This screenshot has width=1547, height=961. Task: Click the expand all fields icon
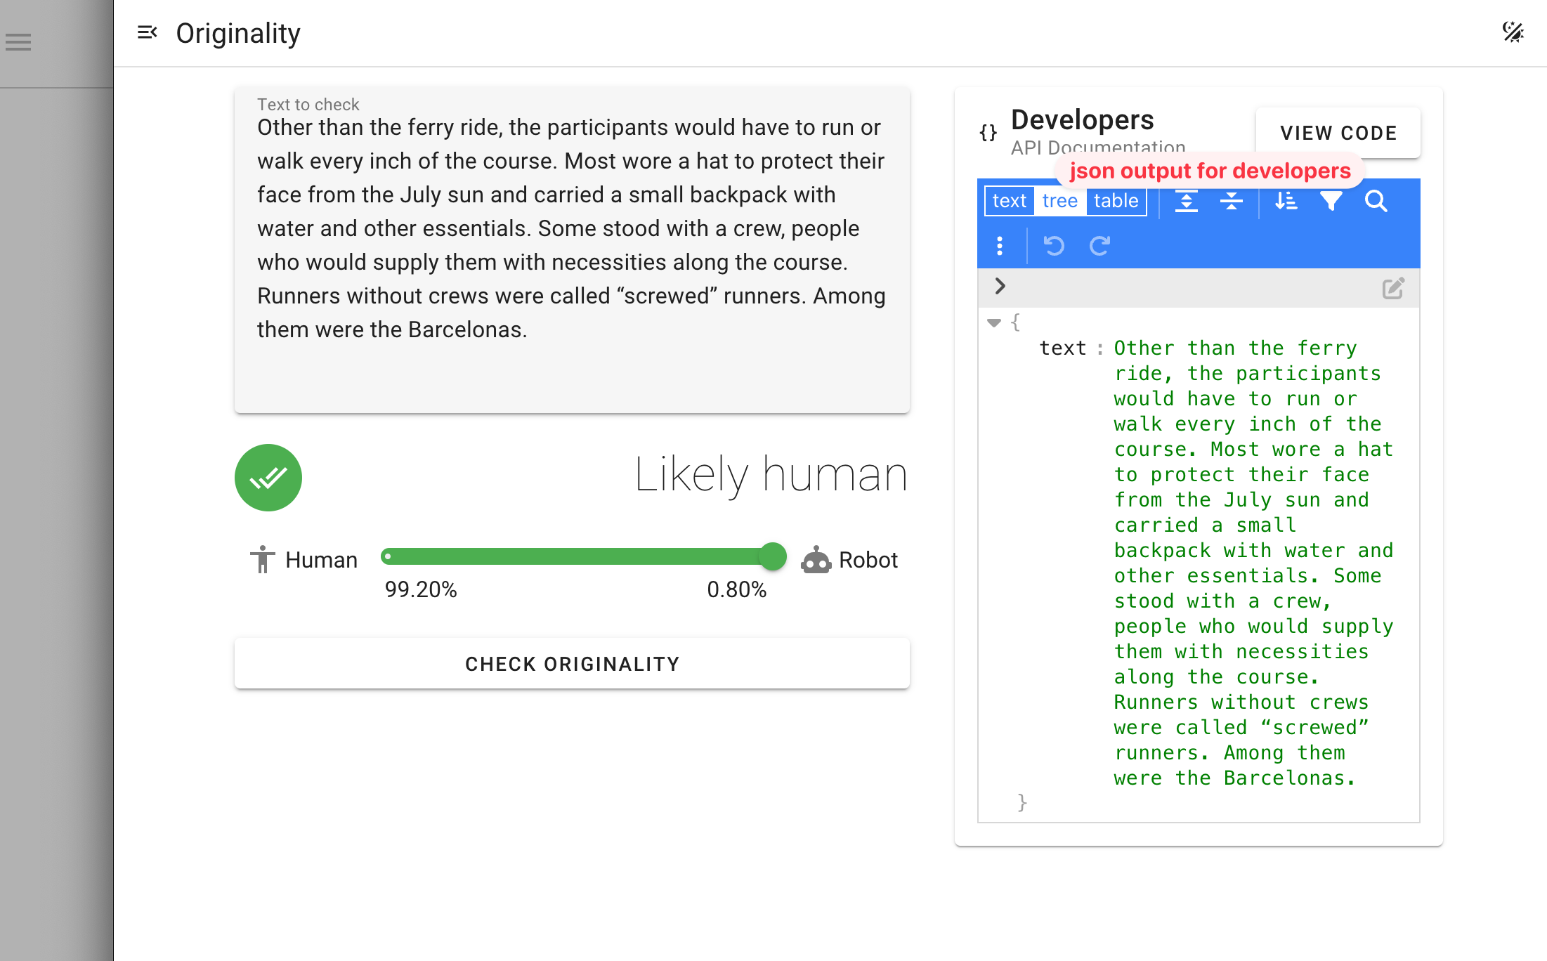click(1187, 202)
